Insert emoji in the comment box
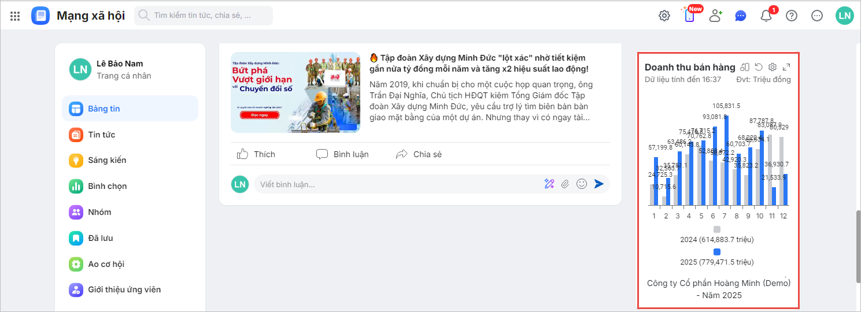Screen dimensions: 861x312 coord(582,184)
